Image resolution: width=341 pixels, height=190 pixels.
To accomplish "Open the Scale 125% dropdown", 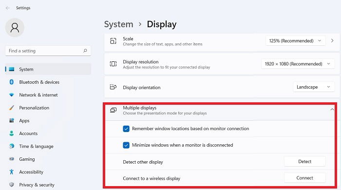I will (x=295, y=40).
